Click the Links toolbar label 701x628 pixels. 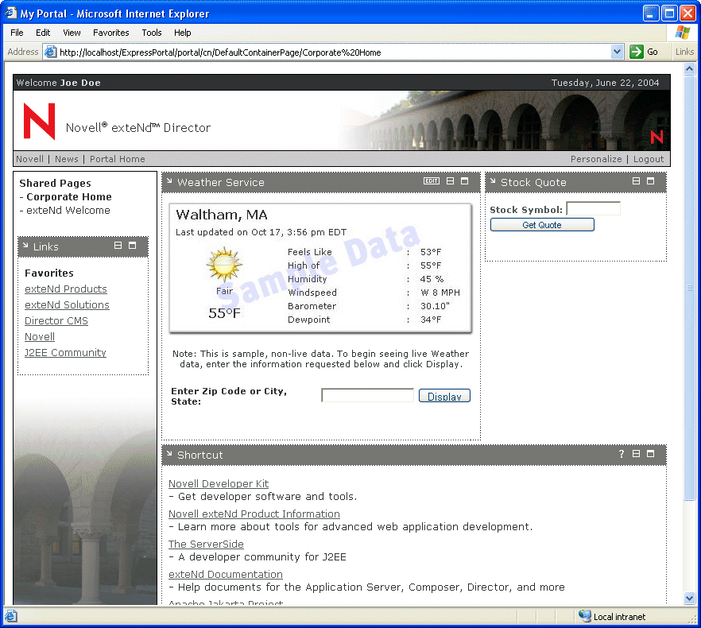[x=684, y=52]
